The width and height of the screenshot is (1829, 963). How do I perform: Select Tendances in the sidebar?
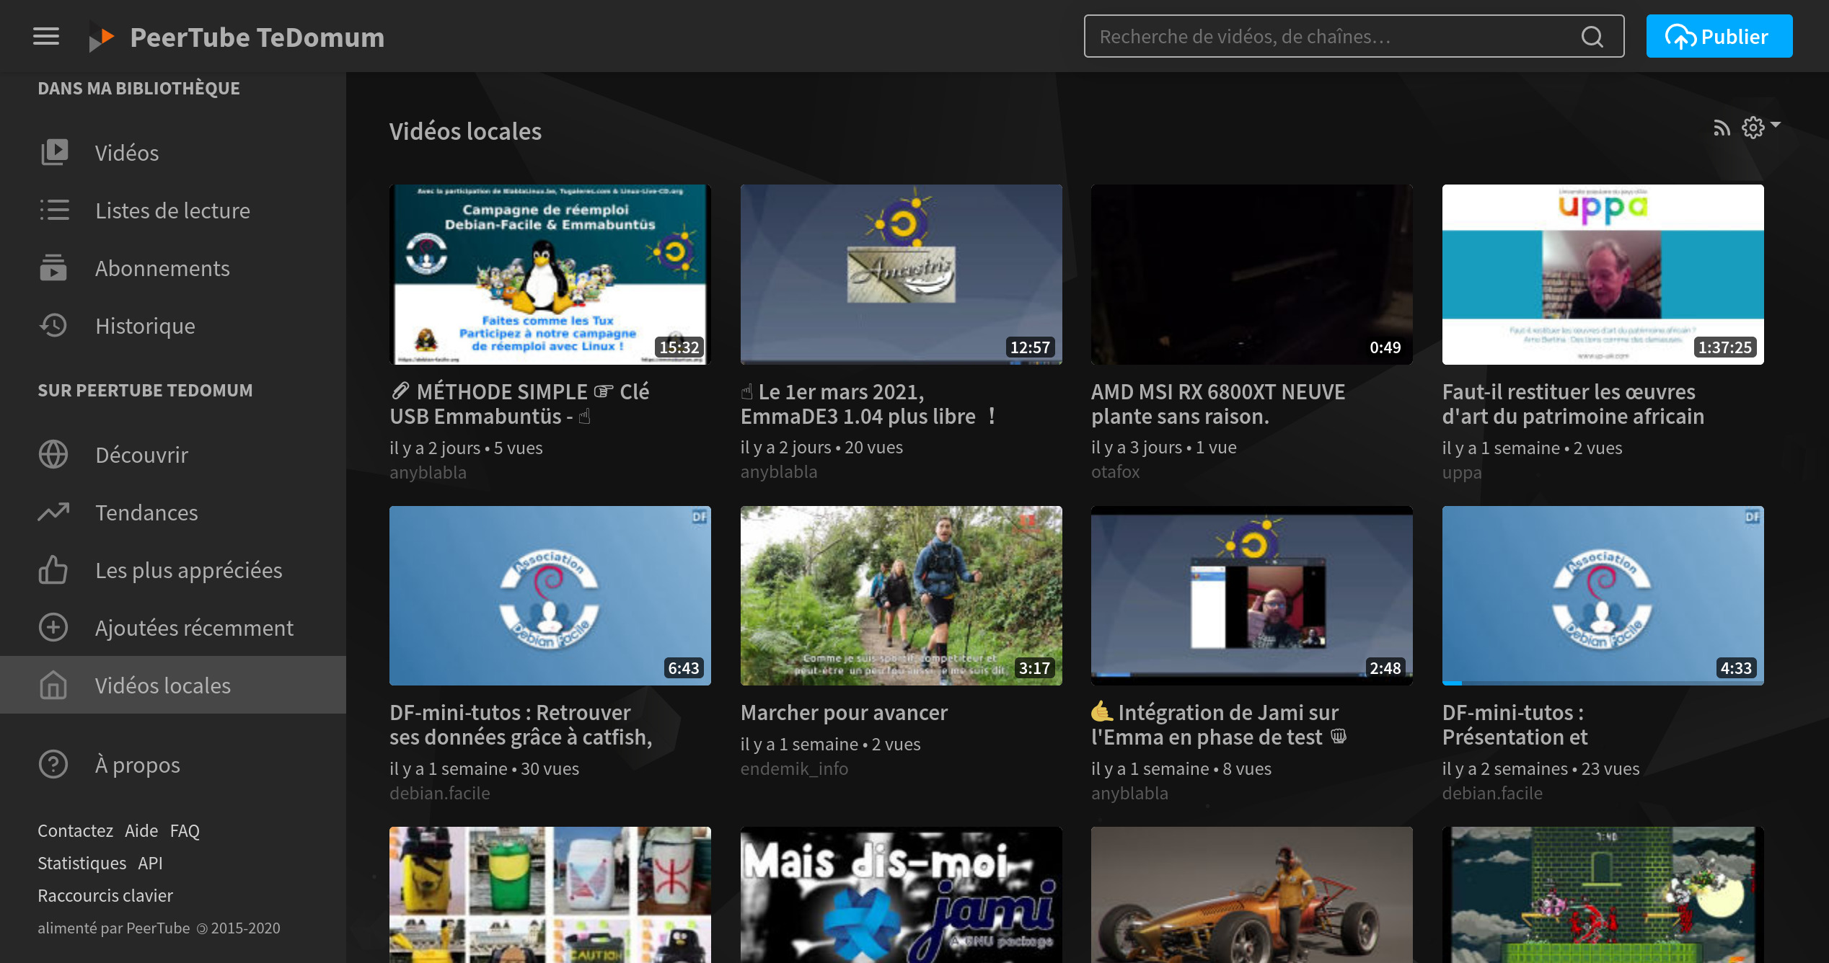pyautogui.click(x=146, y=512)
